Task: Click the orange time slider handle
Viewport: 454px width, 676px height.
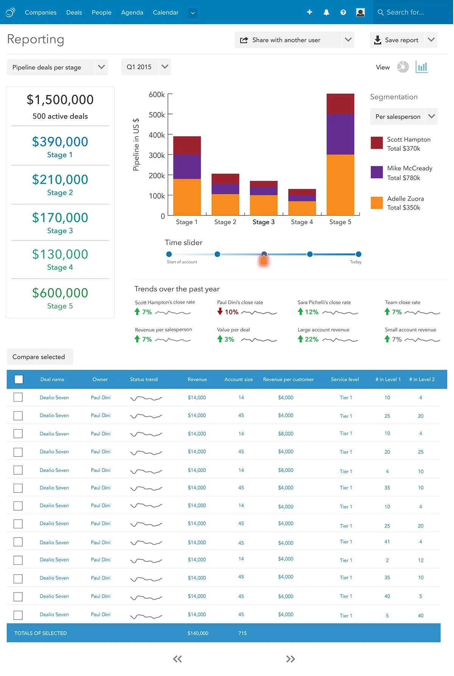Action: pyautogui.click(x=264, y=260)
